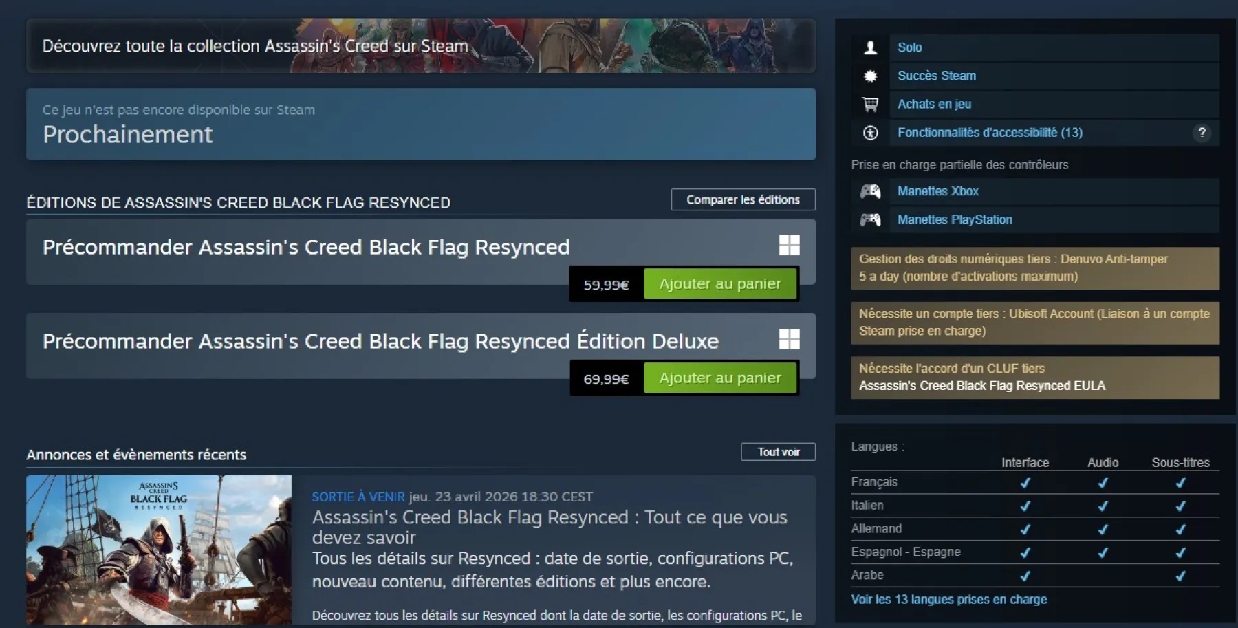
Task: Click Windows icon on Édition Deluxe row
Action: pos(789,339)
